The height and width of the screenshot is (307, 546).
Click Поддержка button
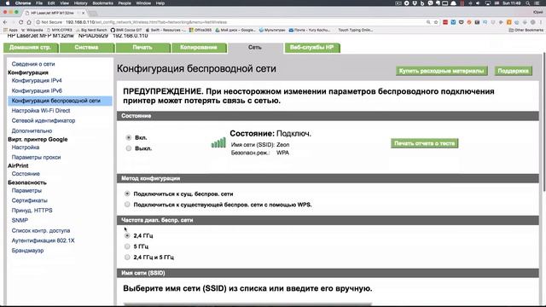(513, 71)
